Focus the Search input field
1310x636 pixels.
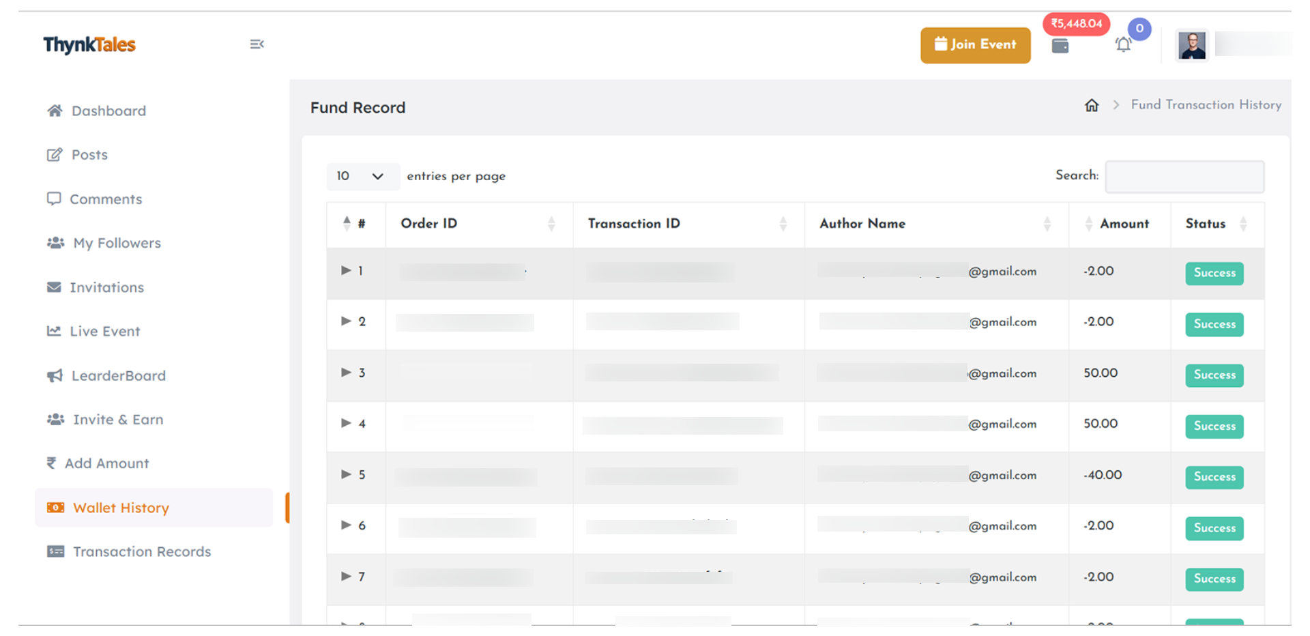1184,177
